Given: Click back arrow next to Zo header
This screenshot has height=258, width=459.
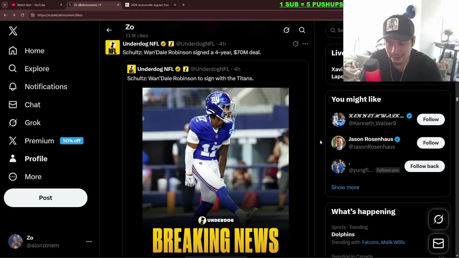Looking at the screenshot, I should coord(109,30).
